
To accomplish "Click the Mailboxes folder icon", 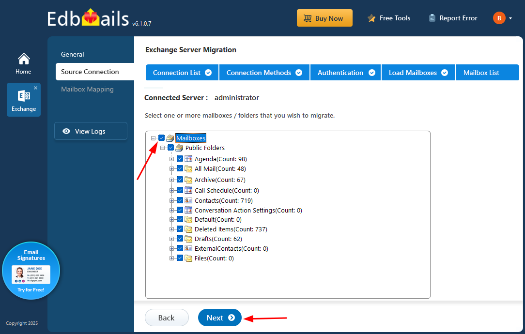I will tap(170, 138).
